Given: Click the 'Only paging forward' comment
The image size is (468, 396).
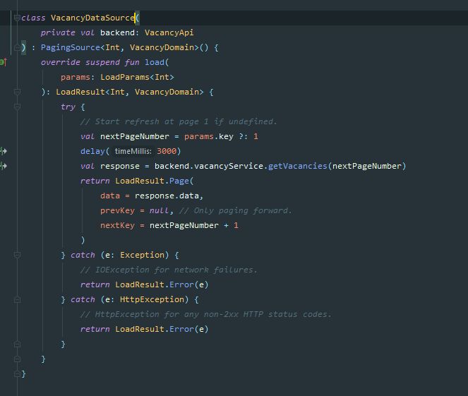Looking at the screenshot, I should click(x=235, y=210).
